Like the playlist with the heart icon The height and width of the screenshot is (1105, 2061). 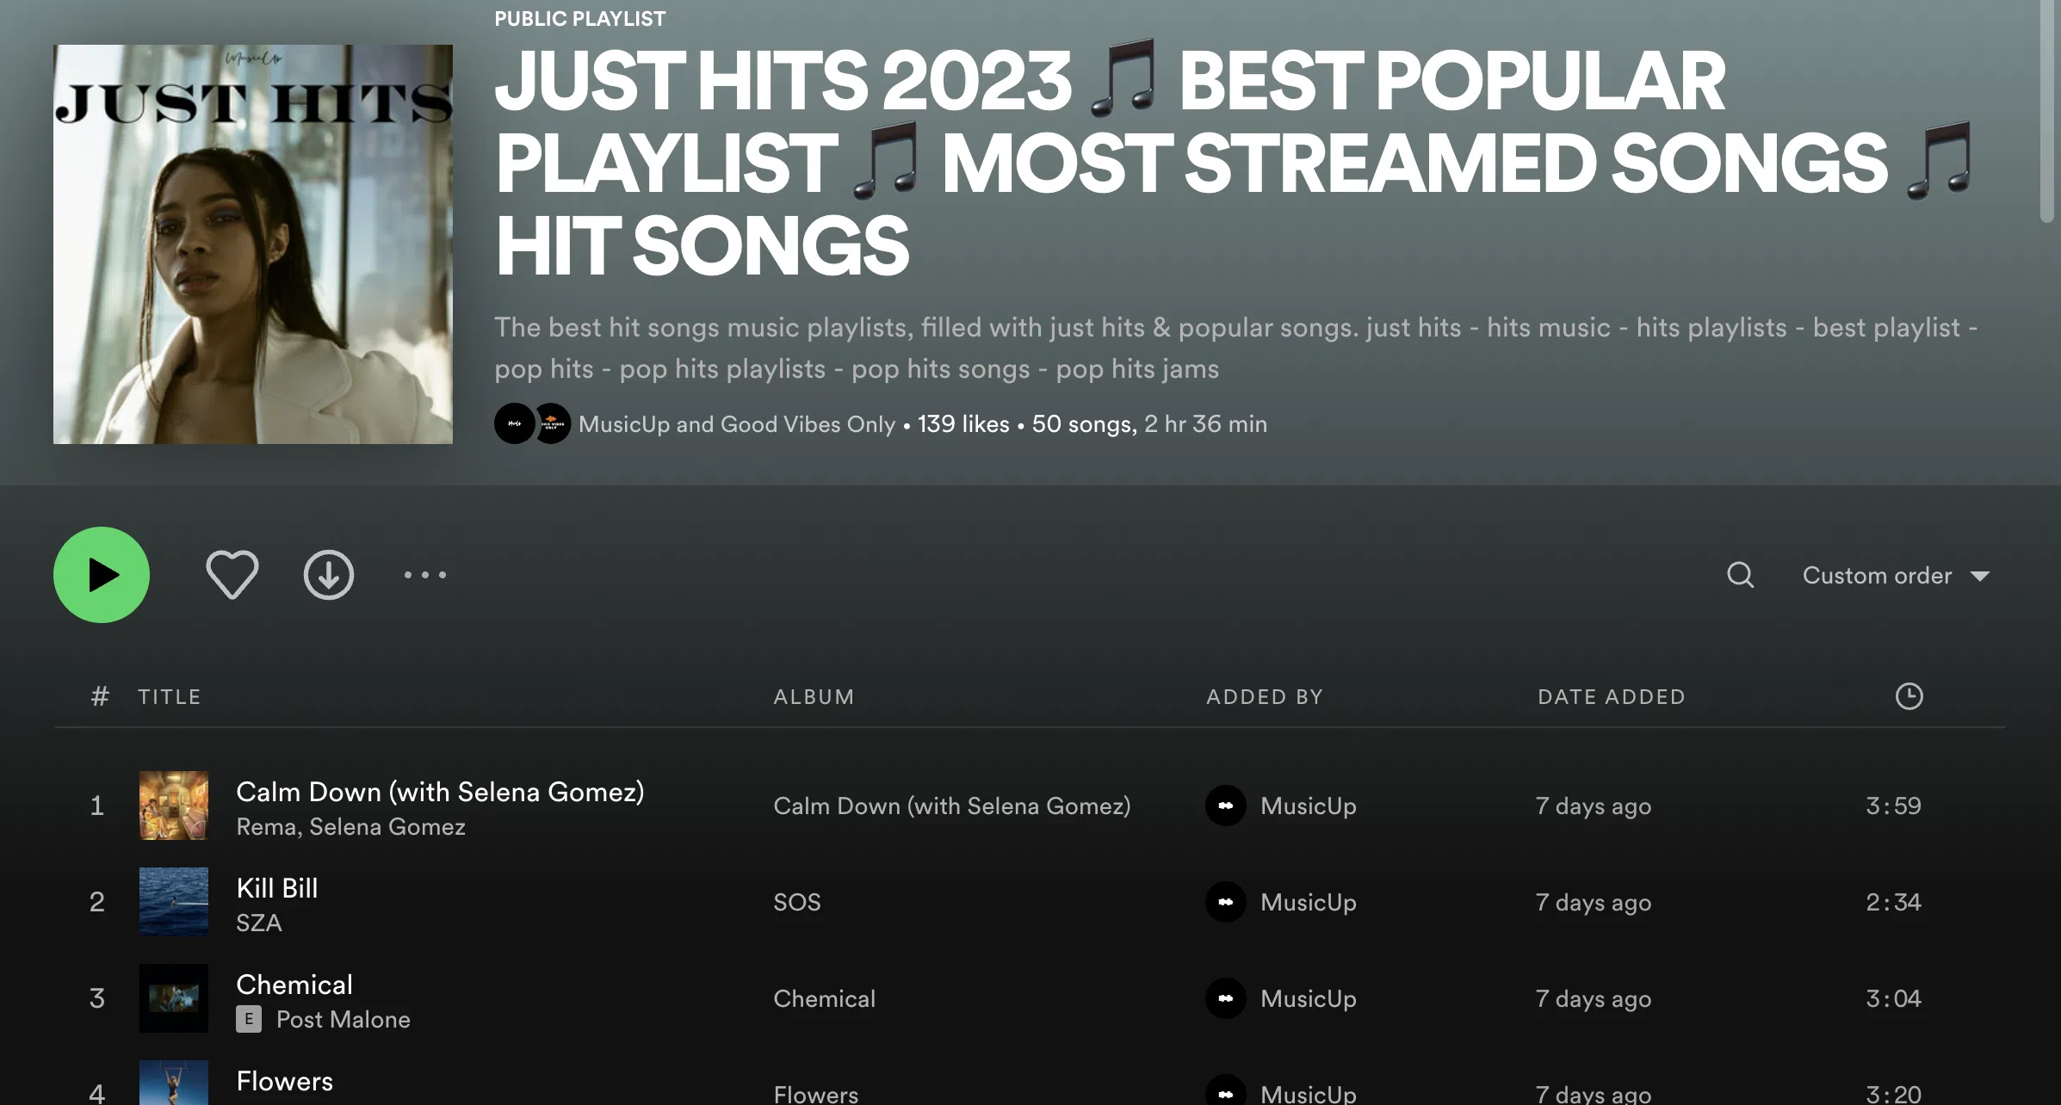tap(232, 575)
